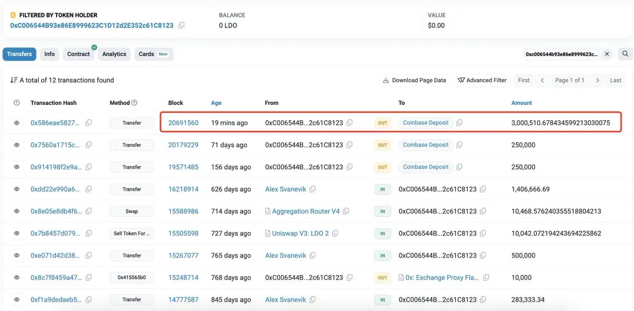
Task: Open the Contract tab
Action: point(79,54)
